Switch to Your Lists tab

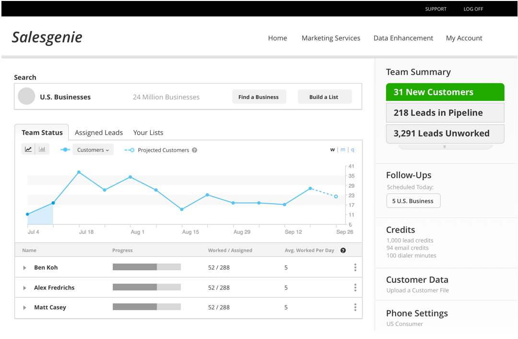(148, 133)
